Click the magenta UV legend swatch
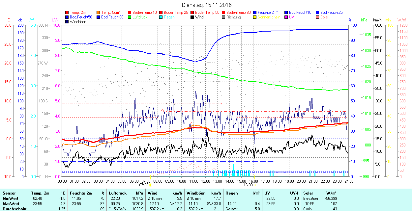 pos(286,17)
